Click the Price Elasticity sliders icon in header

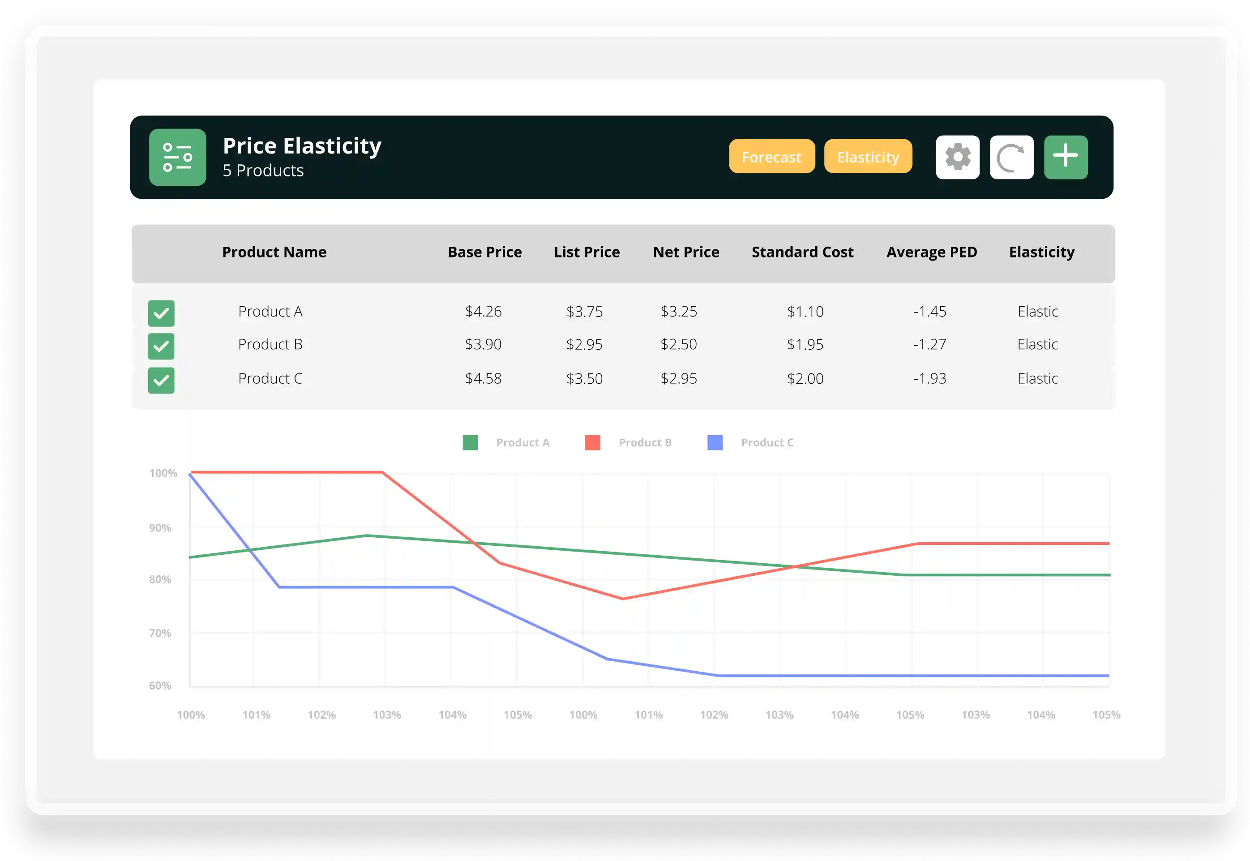[x=177, y=157]
